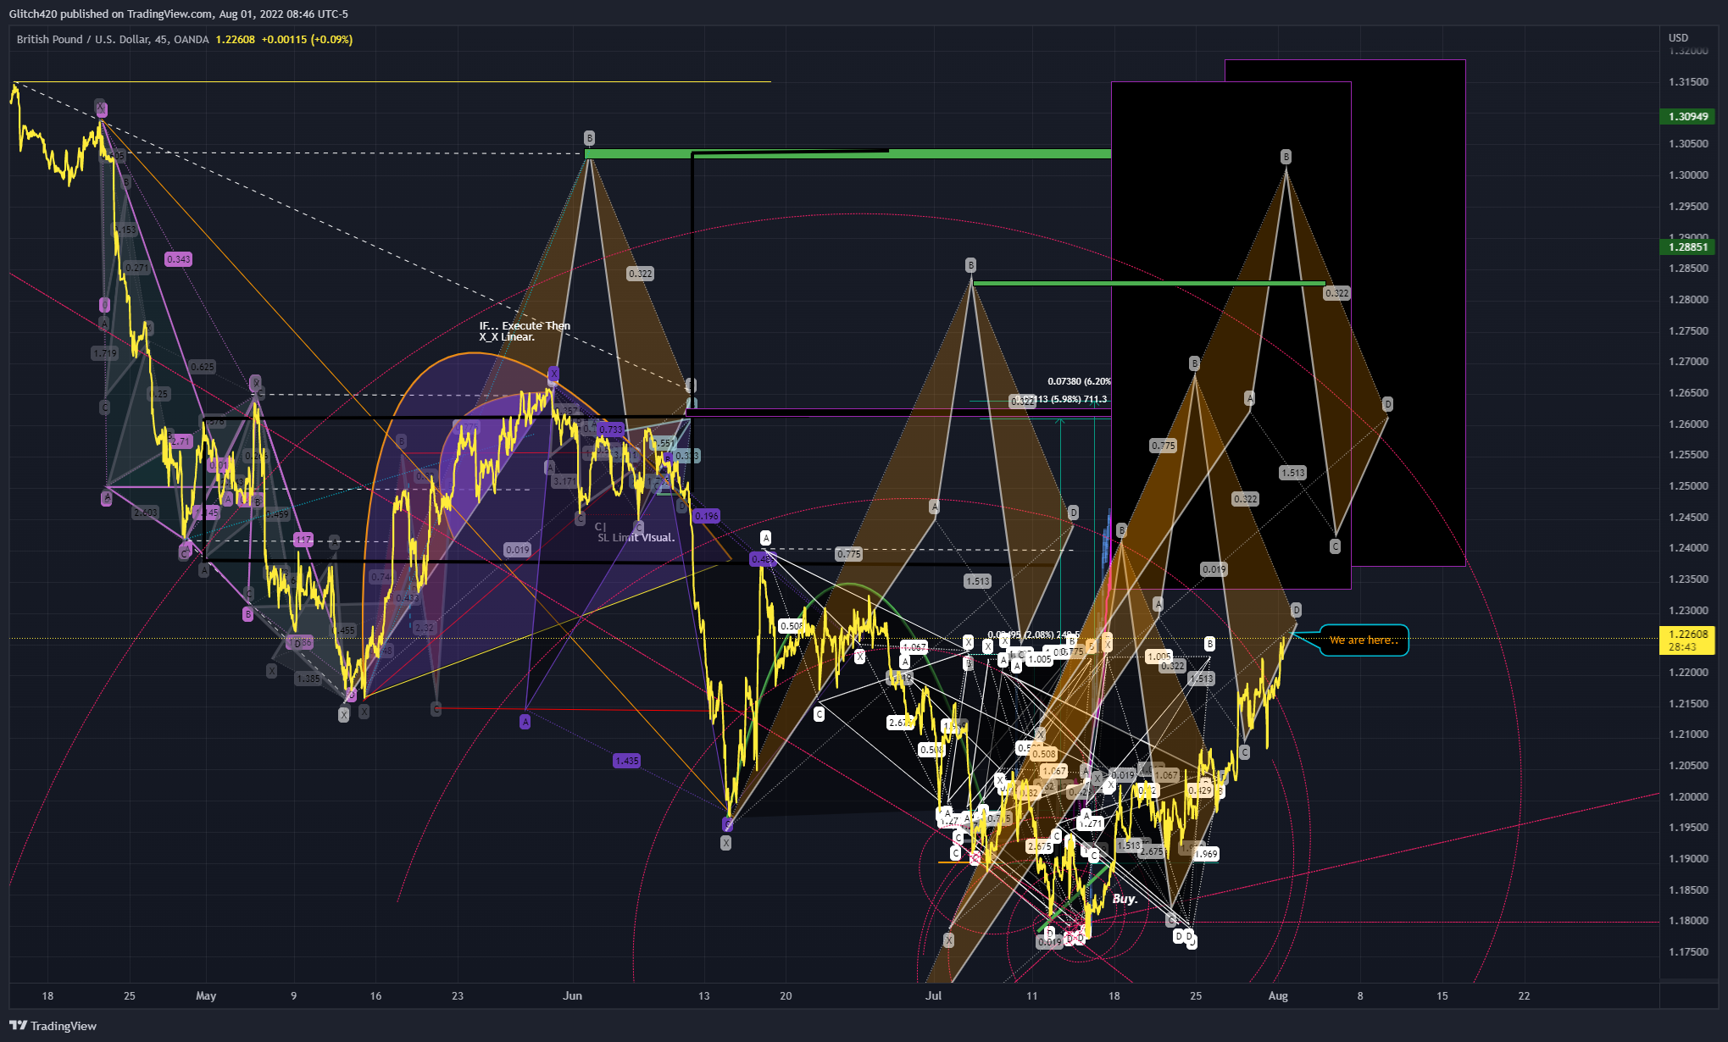Select the 0.625 ratio label
Image resolution: width=1728 pixels, height=1042 pixels.
203,367
